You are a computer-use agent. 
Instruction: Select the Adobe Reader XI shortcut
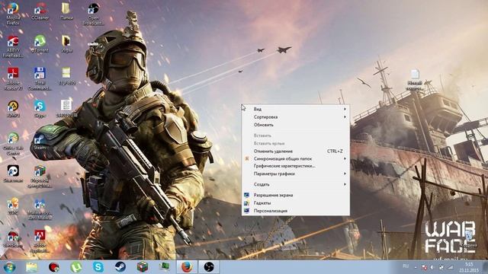13,79
